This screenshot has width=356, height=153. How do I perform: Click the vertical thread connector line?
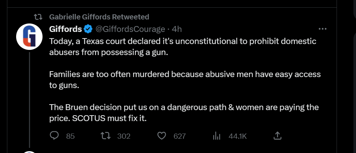pos(30,99)
